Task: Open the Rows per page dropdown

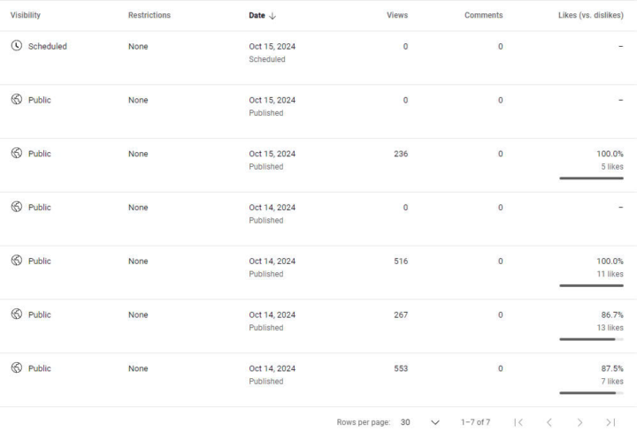Action: [x=435, y=422]
